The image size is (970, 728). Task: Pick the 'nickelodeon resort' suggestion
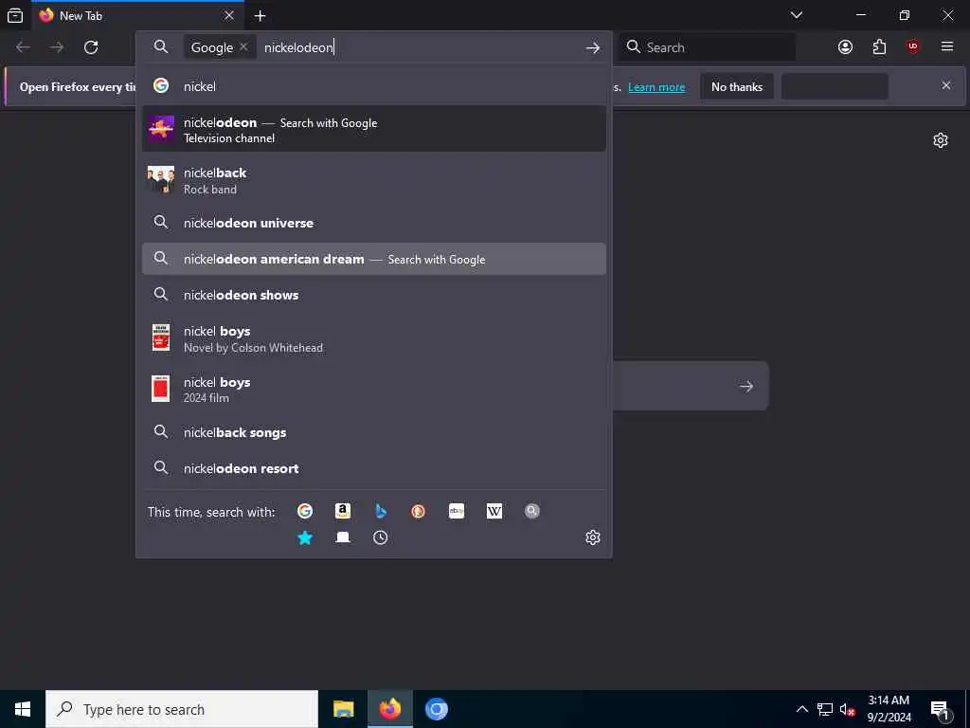373,468
